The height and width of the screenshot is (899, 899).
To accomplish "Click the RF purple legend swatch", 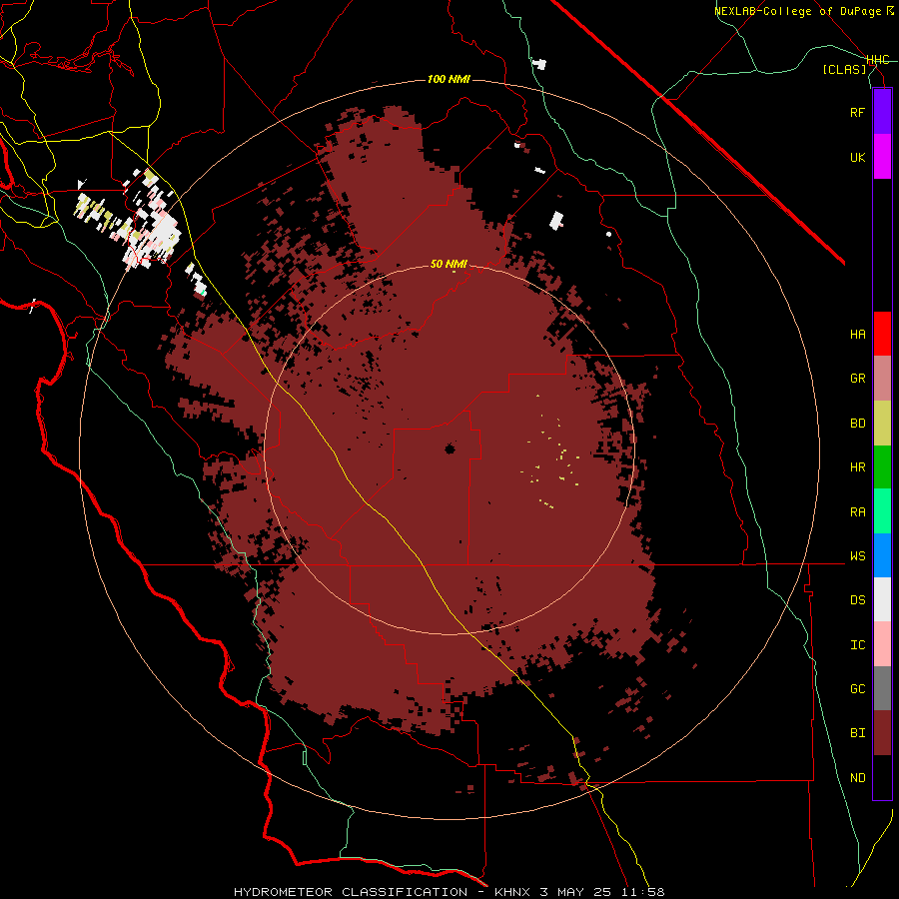I will [x=882, y=112].
